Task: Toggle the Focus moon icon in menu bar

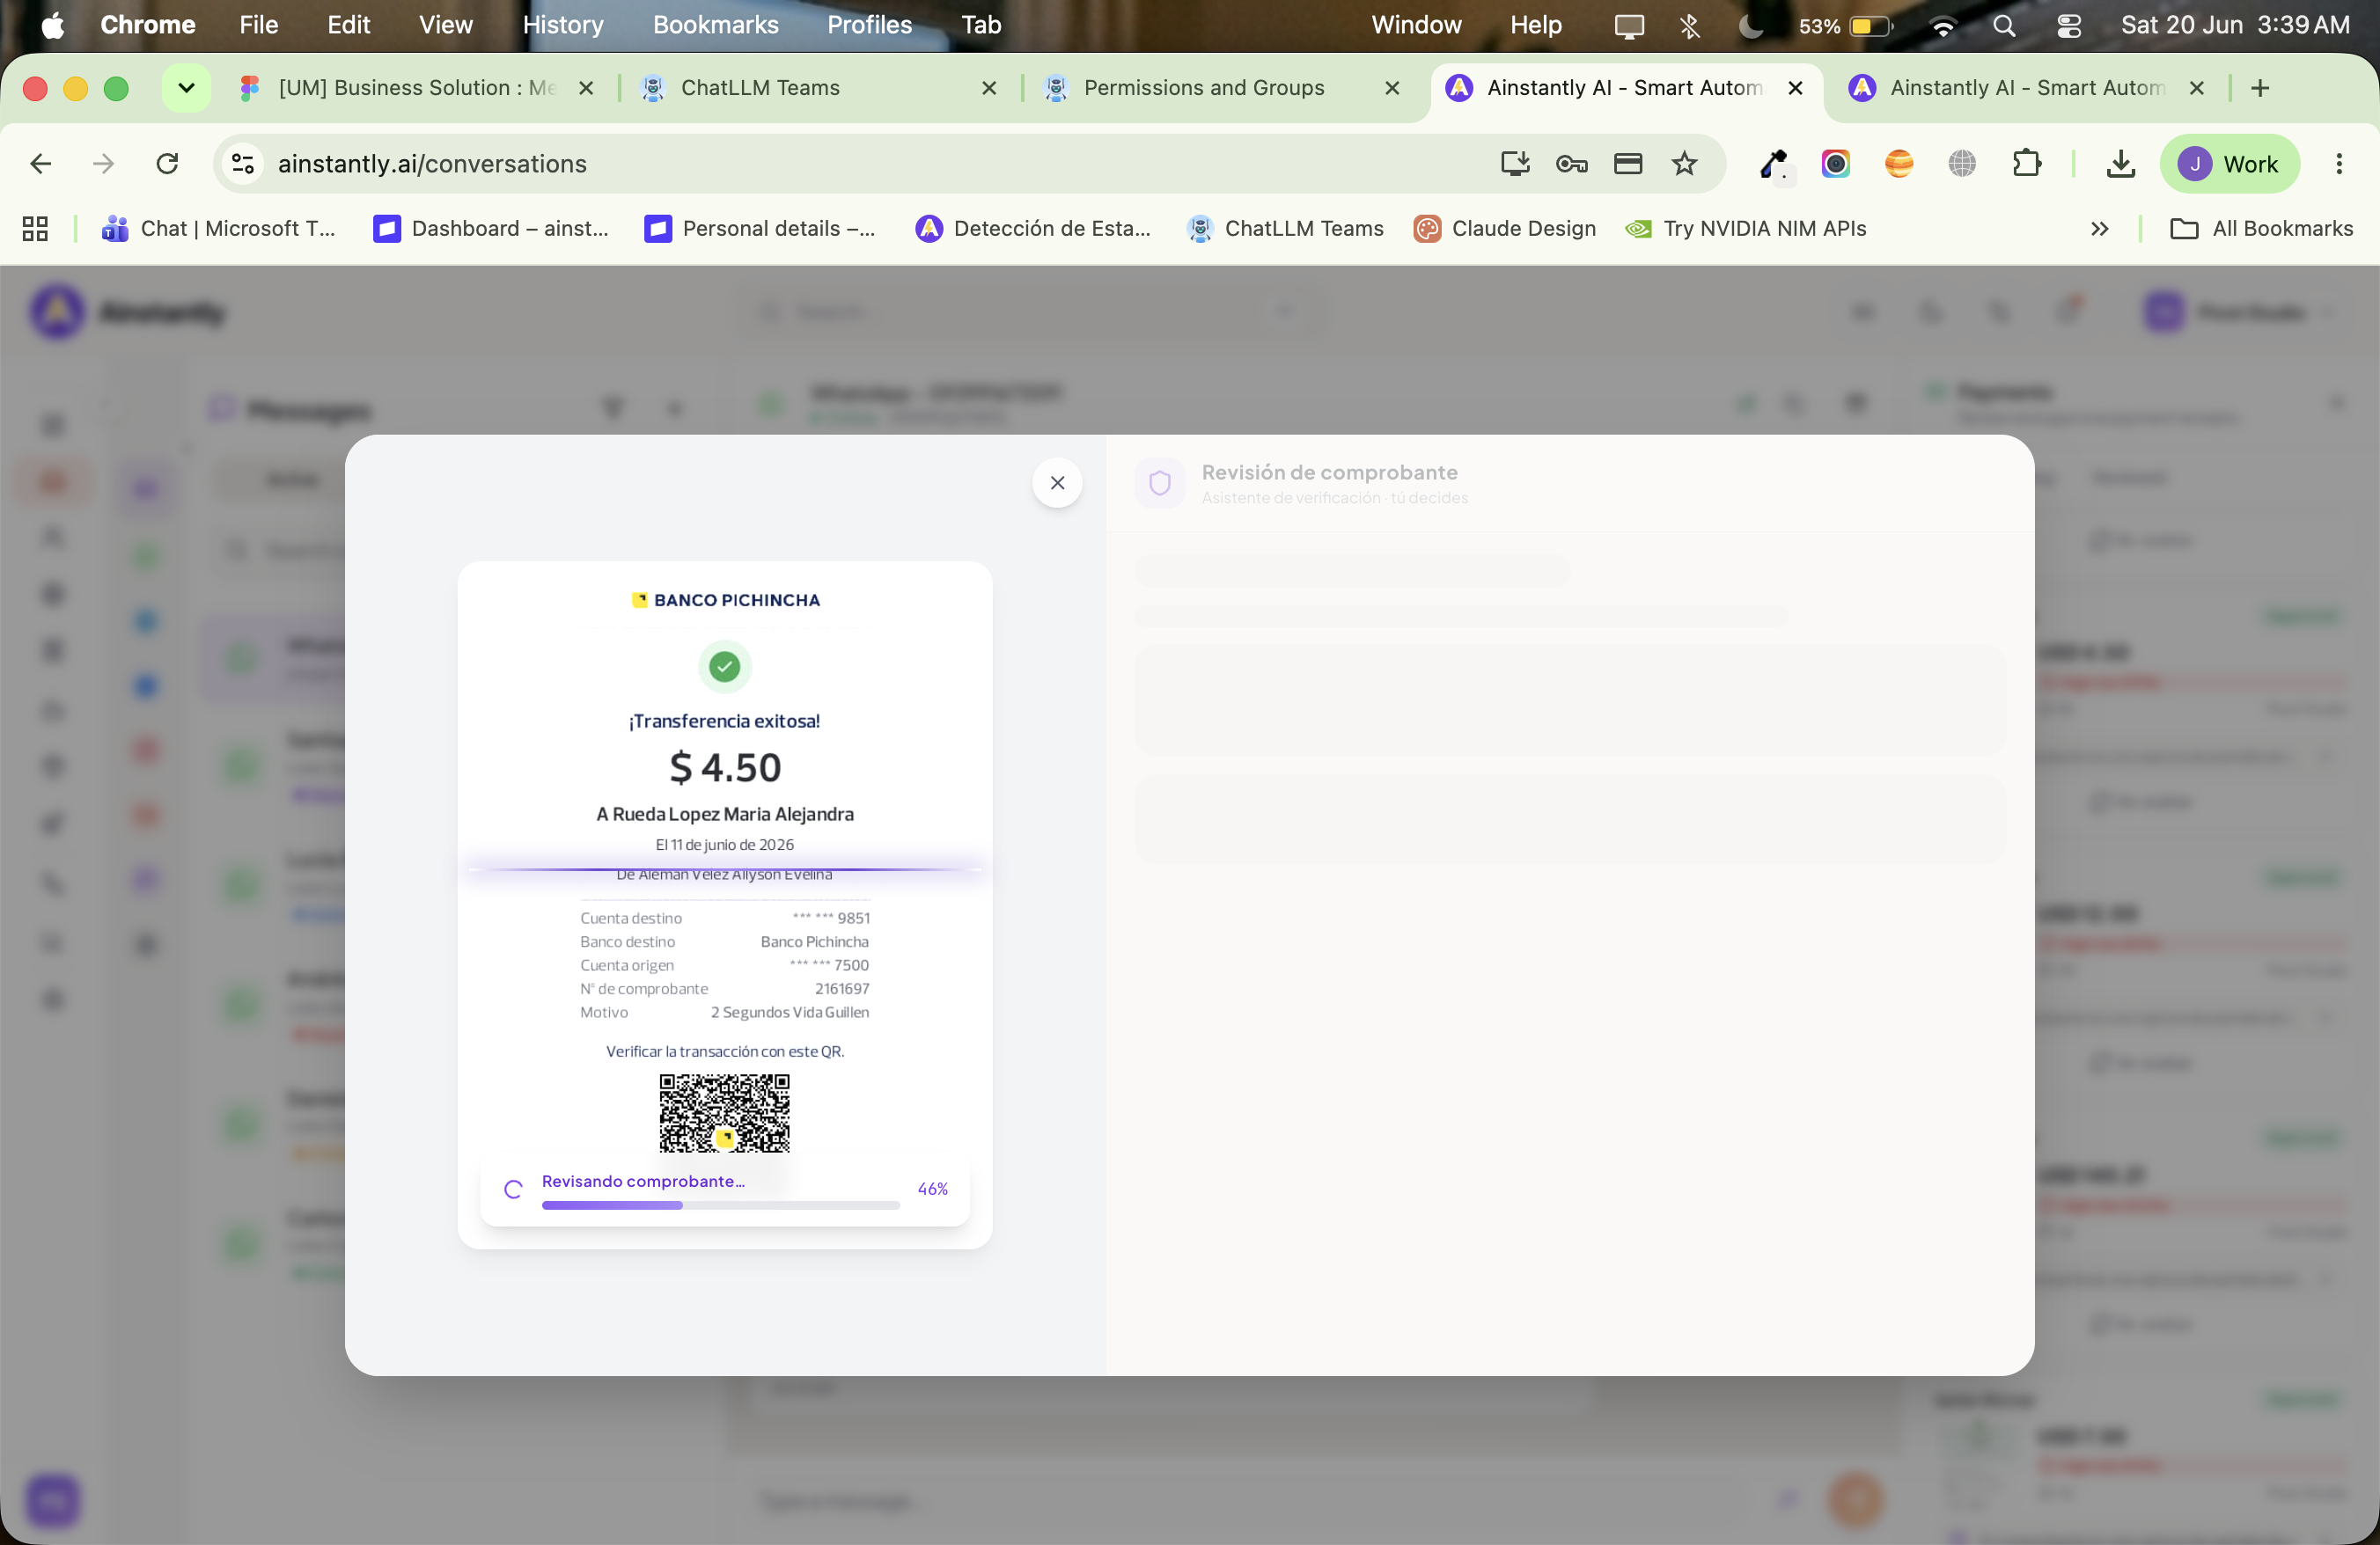Action: click(1750, 26)
